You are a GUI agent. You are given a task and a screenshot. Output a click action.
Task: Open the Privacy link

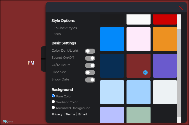click(x=57, y=114)
